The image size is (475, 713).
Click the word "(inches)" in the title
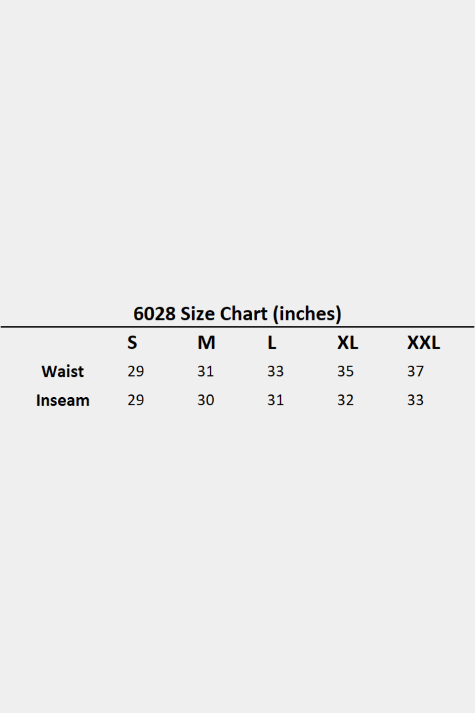coord(307,314)
